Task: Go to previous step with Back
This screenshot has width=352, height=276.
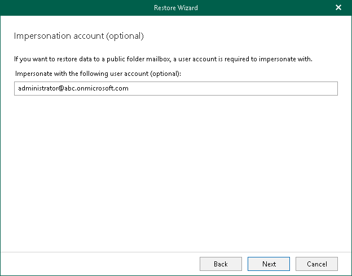Action: 221,264
